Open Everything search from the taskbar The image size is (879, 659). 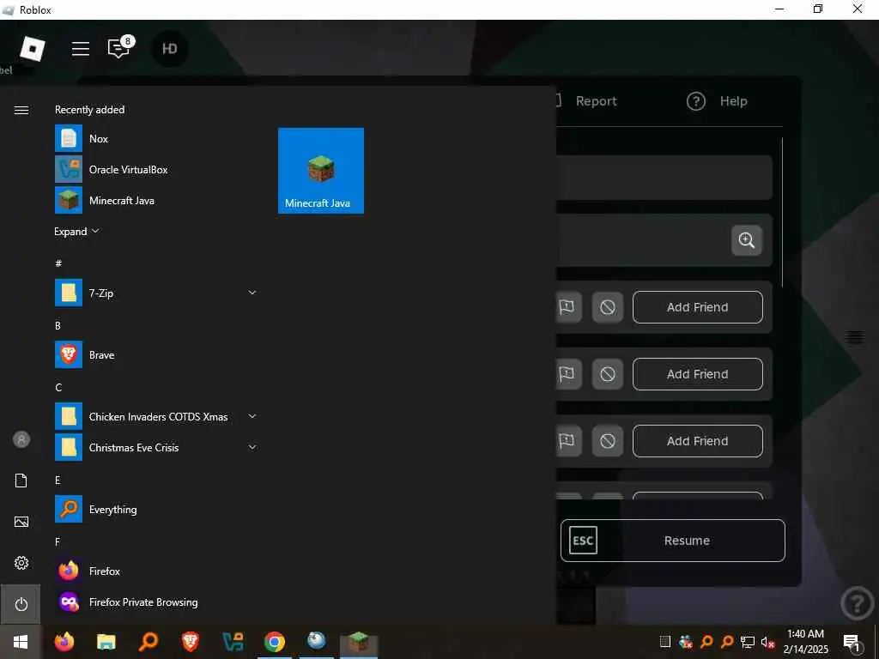point(148,642)
